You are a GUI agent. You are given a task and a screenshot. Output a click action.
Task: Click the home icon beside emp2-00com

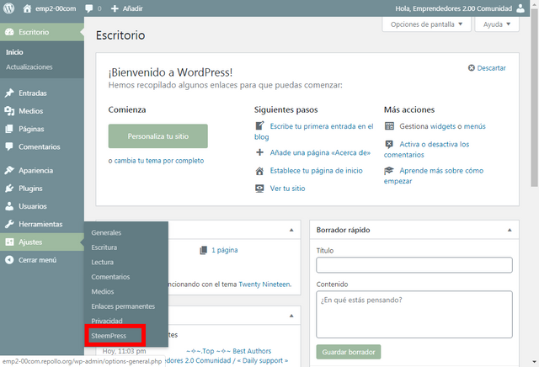[x=27, y=8]
